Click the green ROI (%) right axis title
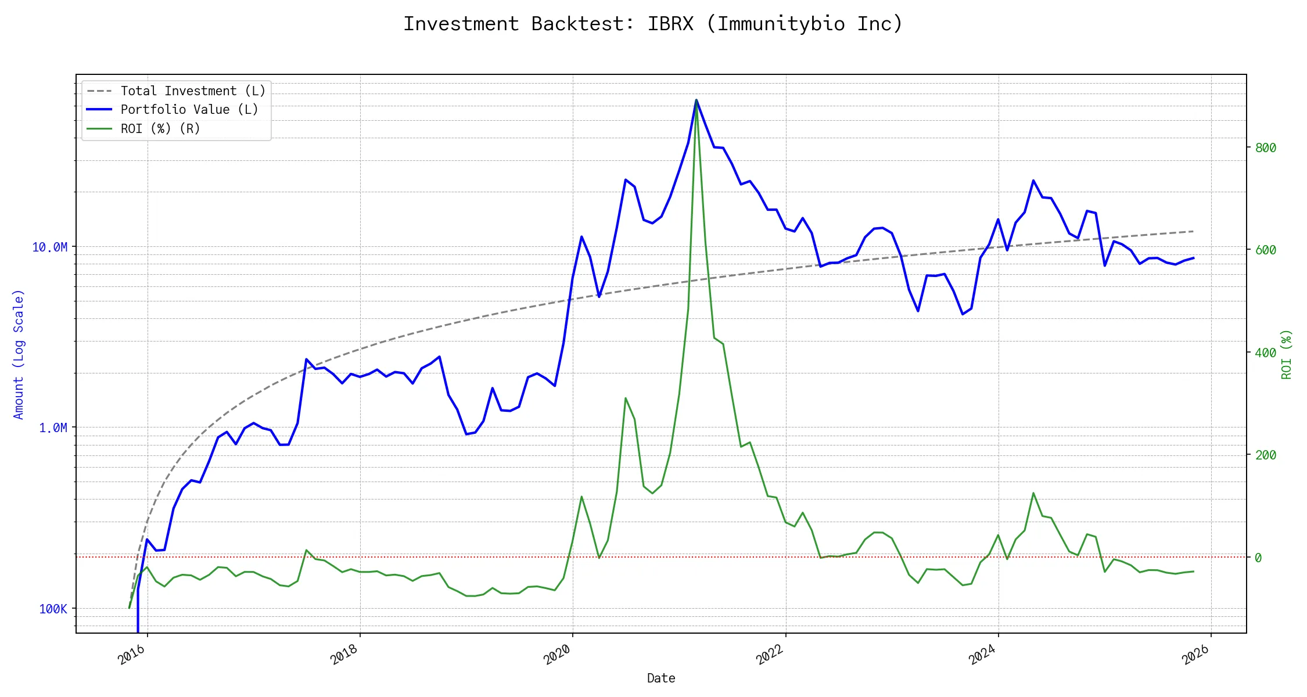Screen dimensions: 1307x697 tap(1286, 354)
